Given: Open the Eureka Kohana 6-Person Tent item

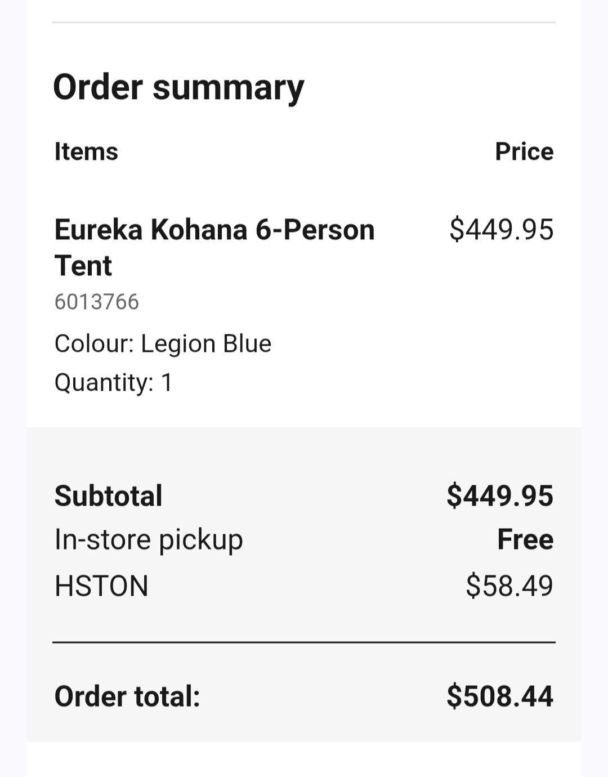Looking at the screenshot, I should click(x=214, y=230).
